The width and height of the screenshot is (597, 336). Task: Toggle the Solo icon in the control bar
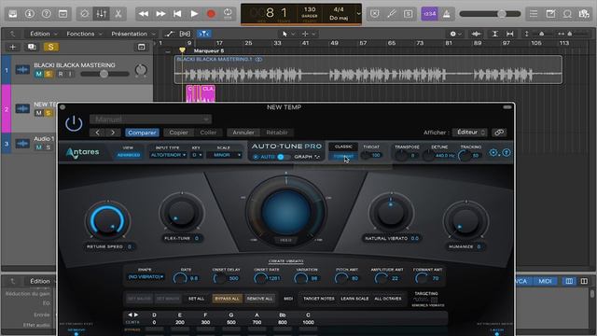[x=409, y=14]
